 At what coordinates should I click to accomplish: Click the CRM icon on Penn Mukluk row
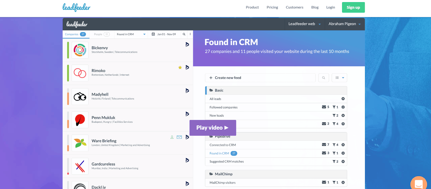tap(187, 114)
